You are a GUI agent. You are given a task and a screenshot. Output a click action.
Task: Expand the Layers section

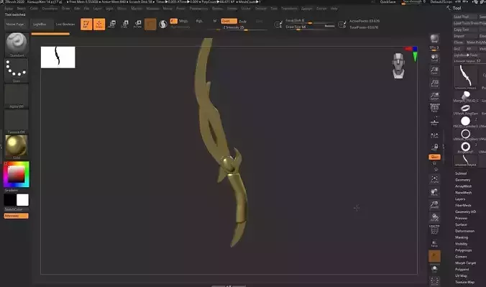[x=460, y=199]
